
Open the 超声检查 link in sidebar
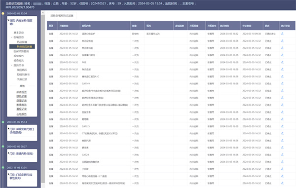[22, 92]
